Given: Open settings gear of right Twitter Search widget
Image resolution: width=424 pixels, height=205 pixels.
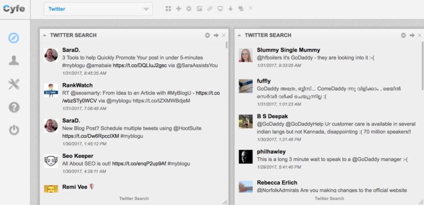Looking at the screenshot, I should point(403,35).
